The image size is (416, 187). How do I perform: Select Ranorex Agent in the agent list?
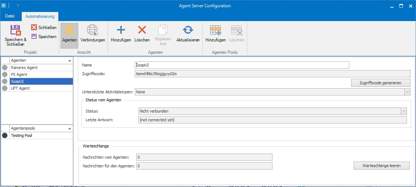point(24,68)
